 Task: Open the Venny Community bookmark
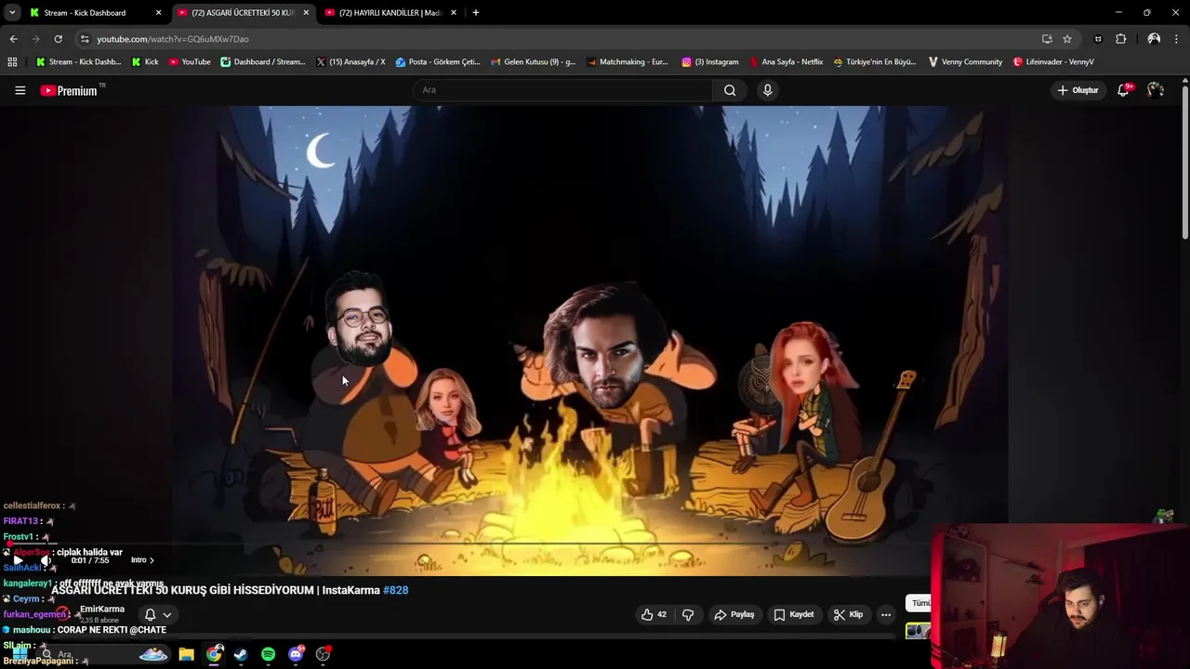click(x=965, y=62)
